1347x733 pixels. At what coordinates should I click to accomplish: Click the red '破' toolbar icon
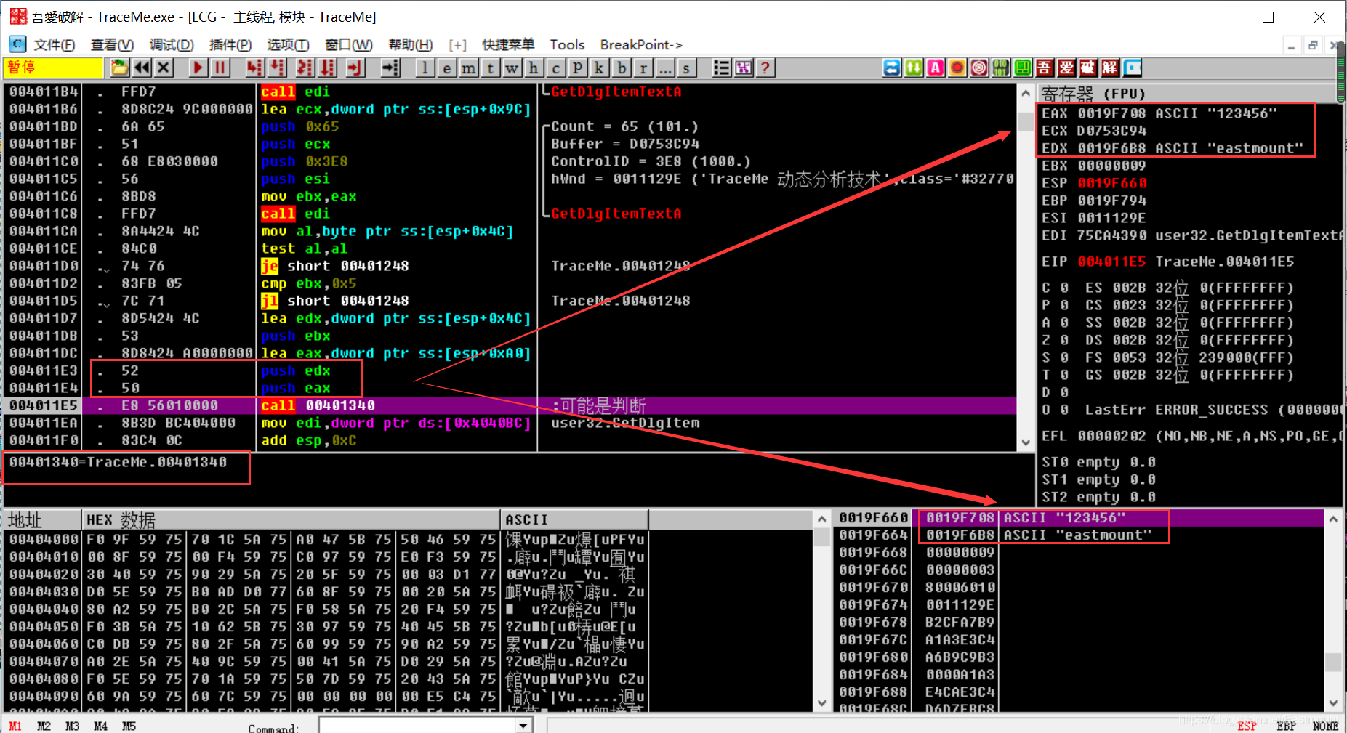tap(1088, 68)
